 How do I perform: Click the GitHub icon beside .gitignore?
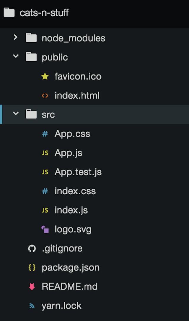32,248
